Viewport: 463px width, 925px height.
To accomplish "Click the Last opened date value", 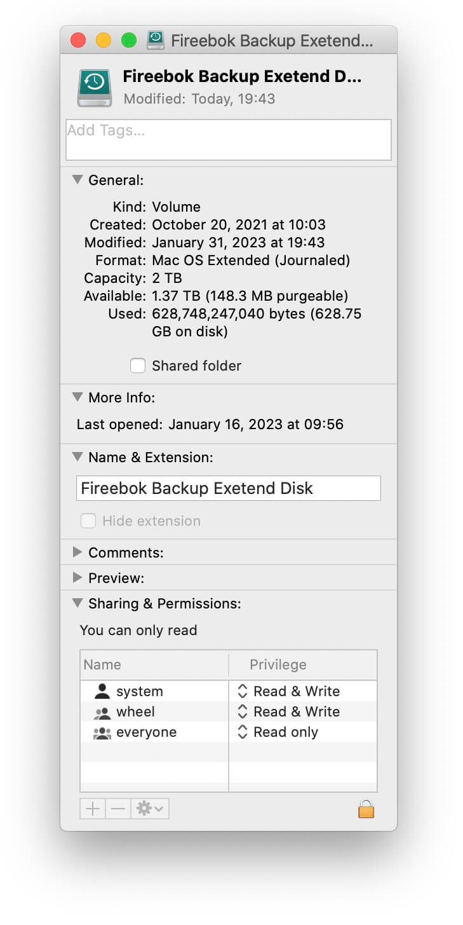I will (256, 425).
